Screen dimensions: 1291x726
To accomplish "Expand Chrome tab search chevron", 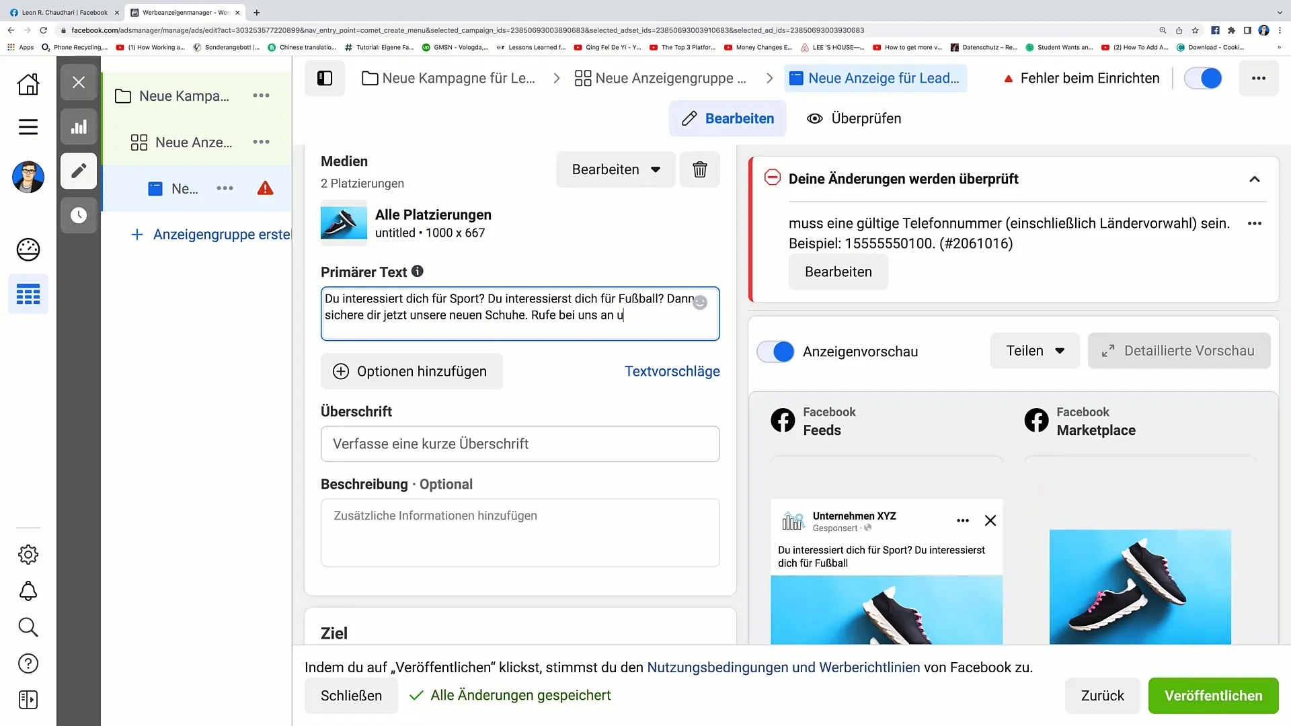I will (x=1279, y=12).
